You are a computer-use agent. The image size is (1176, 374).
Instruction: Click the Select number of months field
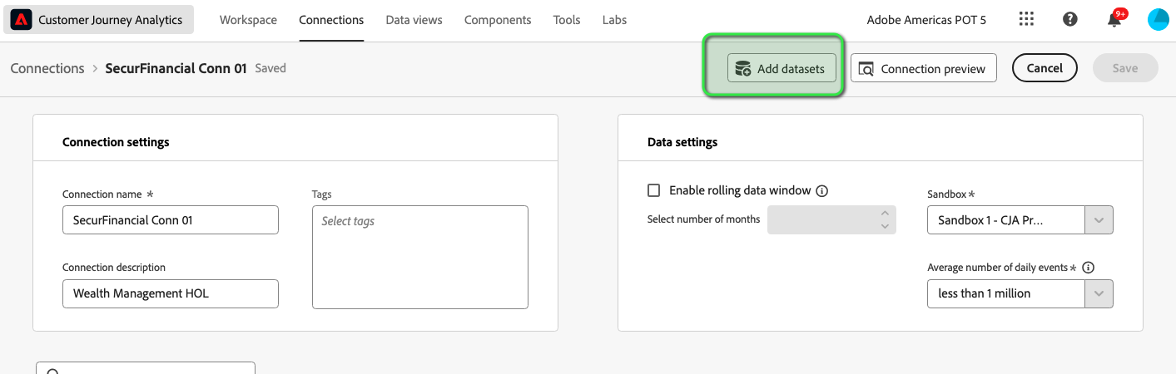832,220
